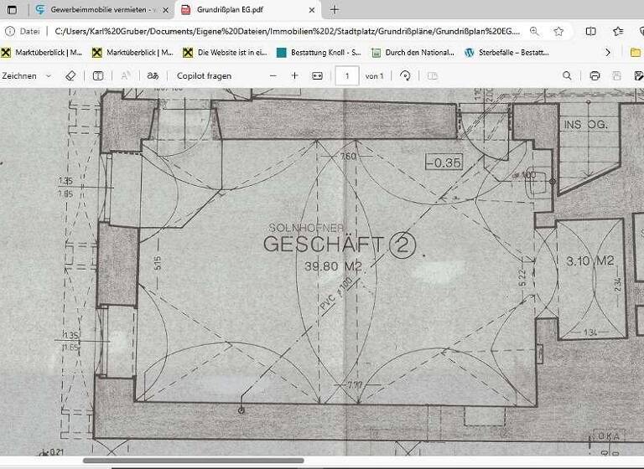644x469 pixels.
Task: Click the 39.80 M2 area text
Action: click(x=333, y=266)
